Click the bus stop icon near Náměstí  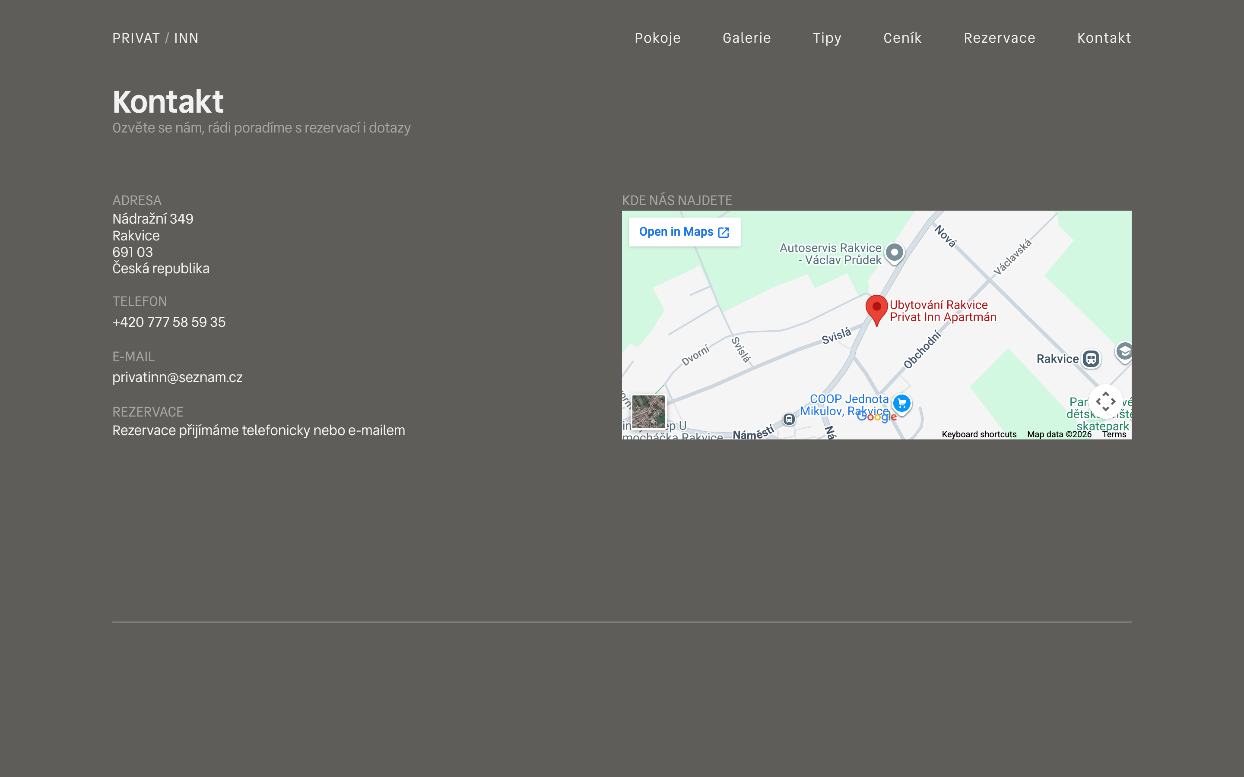click(x=789, y=419)
